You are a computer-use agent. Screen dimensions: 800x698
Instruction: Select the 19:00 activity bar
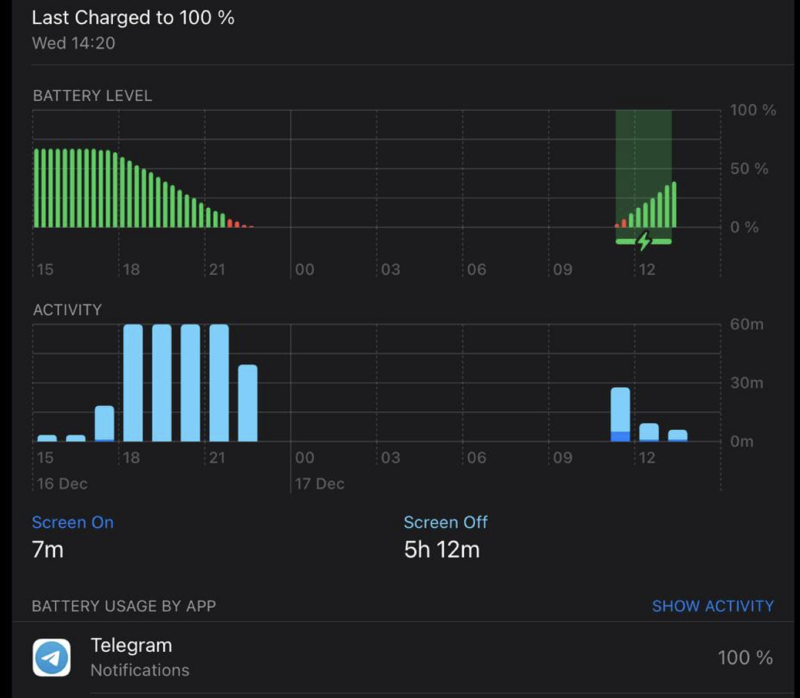[162, 383]
